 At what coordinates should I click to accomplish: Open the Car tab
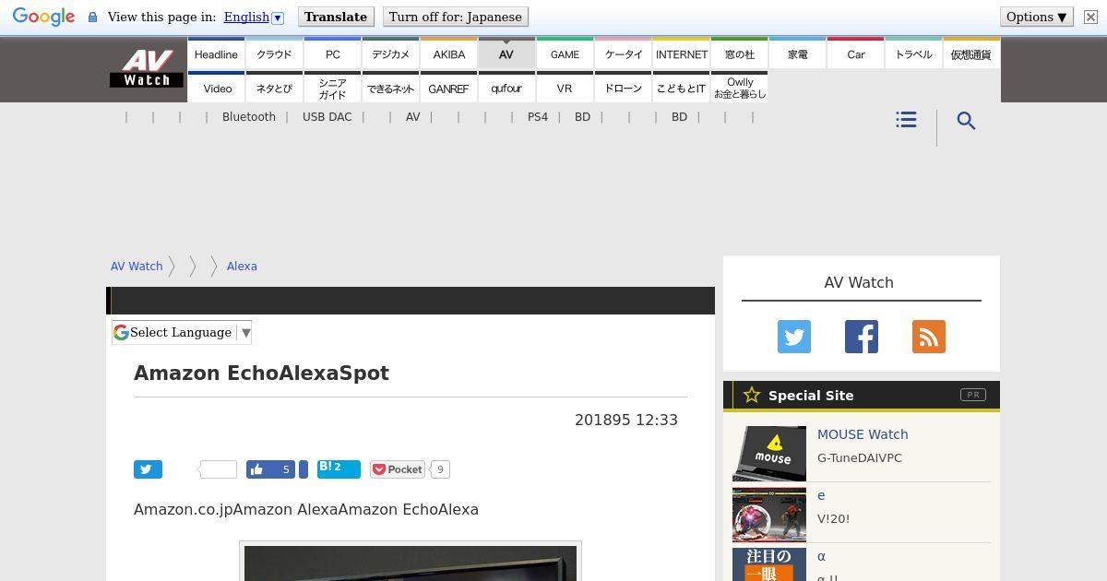[856, 54]
